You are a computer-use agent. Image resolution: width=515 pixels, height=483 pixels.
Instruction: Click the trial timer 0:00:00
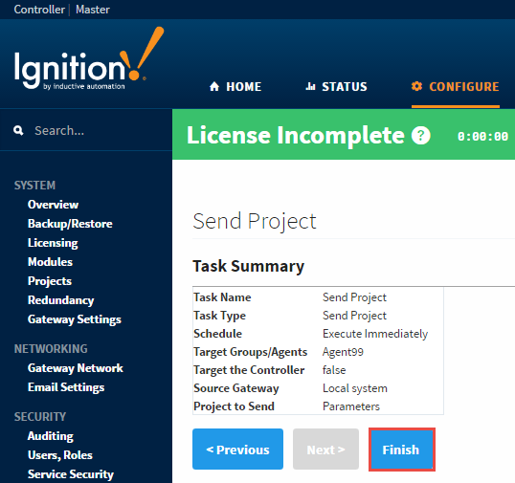(x=482, y=136)
